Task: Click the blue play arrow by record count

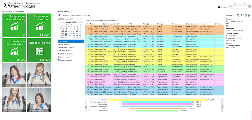Action: pos(249,15)
